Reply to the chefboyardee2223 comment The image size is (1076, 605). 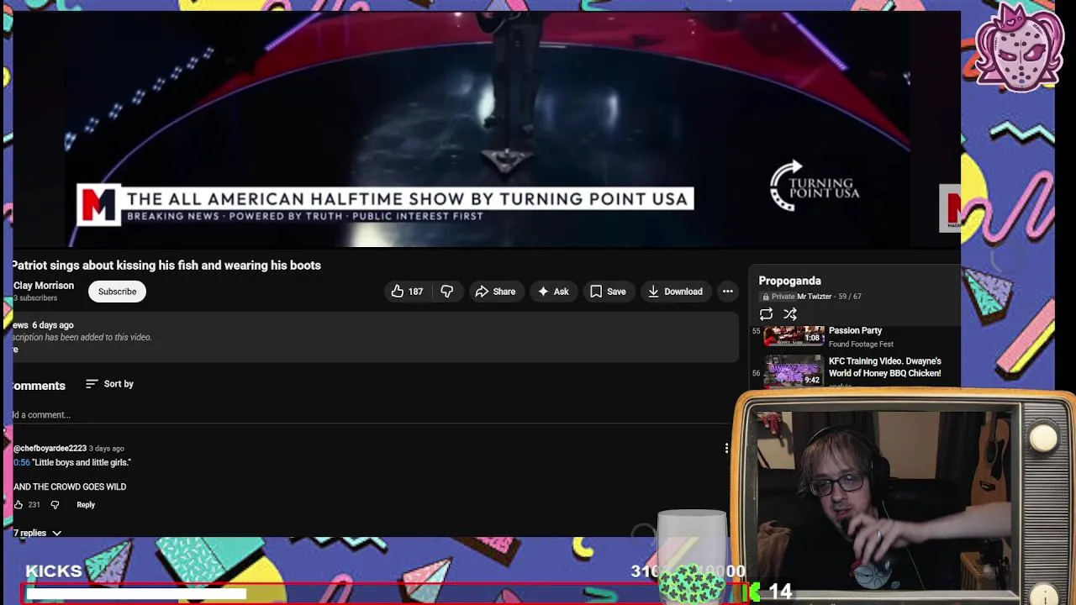pyautogui.click(x=86, y=505)
